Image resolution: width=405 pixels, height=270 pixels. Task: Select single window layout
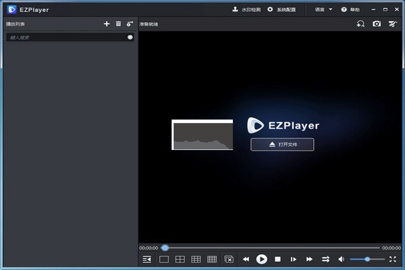pyautogui.click(x=164, y=259)
